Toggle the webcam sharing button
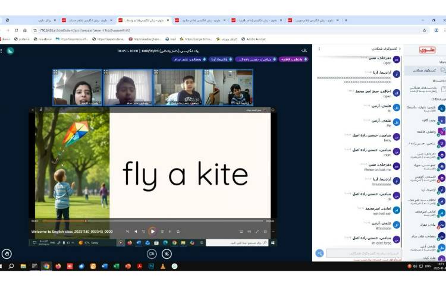The height and width of the screenshot is (285, 446). click(152, 254)
